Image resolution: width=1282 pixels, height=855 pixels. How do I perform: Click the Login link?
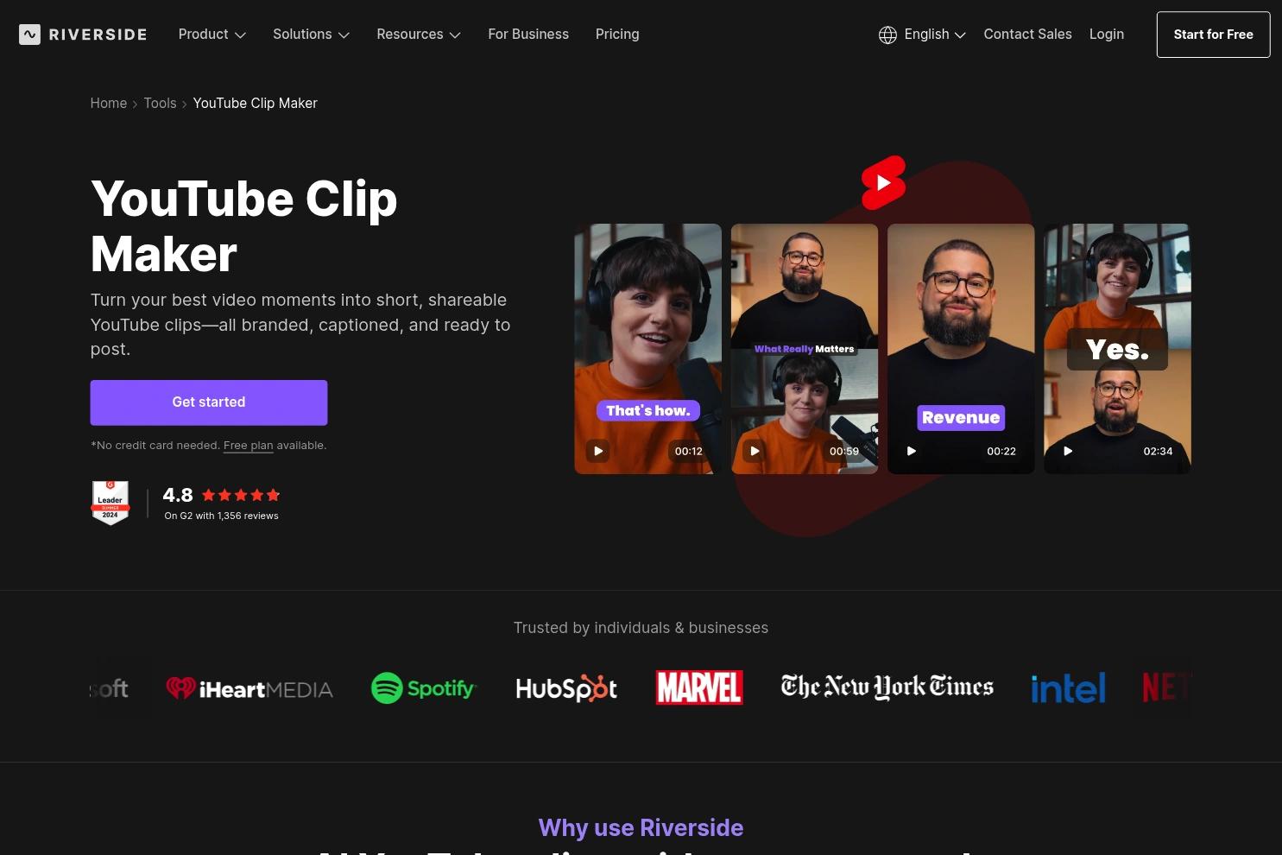point(1107,35)
